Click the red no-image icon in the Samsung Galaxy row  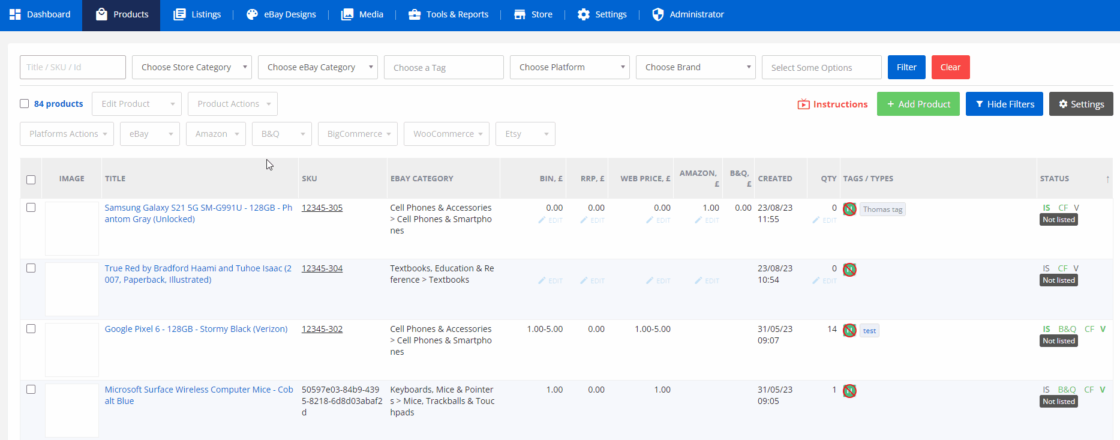(849, 209)
